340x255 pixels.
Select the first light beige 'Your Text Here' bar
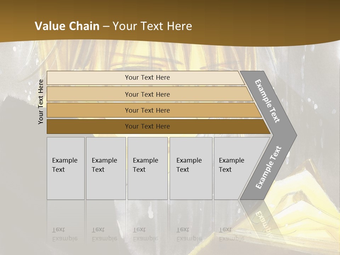[x=146, y=78]
